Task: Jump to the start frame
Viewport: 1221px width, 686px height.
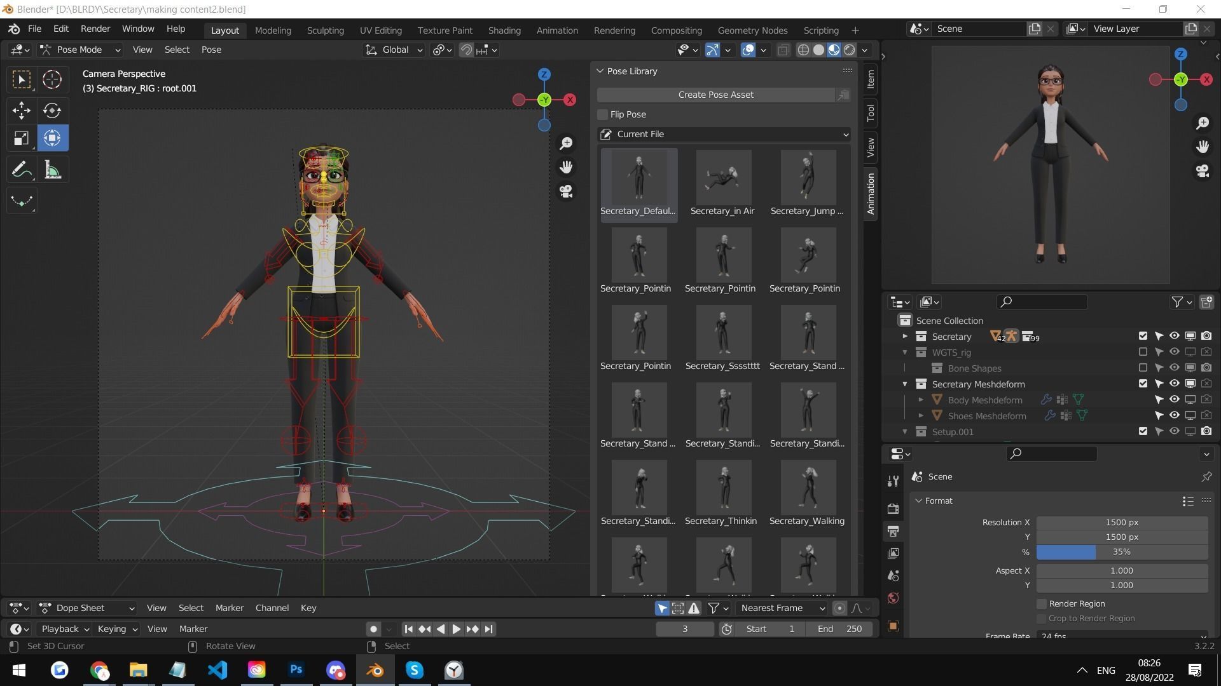Action: click(409, 629)
